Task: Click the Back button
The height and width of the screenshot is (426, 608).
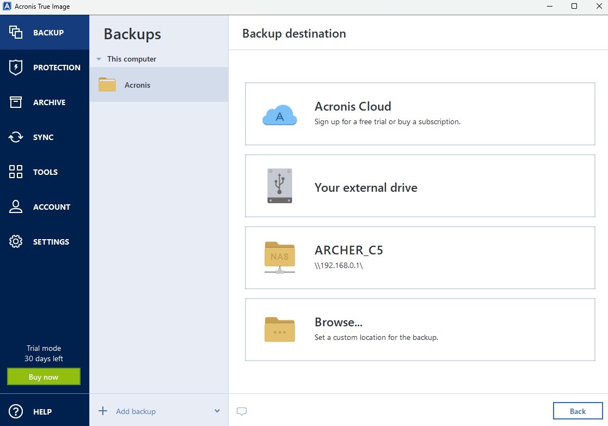Action: click(x=578, y=411)
